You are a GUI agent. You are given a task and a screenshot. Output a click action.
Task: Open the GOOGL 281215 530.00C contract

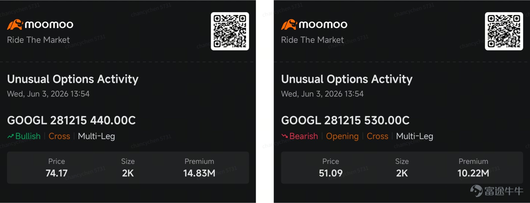345,120
